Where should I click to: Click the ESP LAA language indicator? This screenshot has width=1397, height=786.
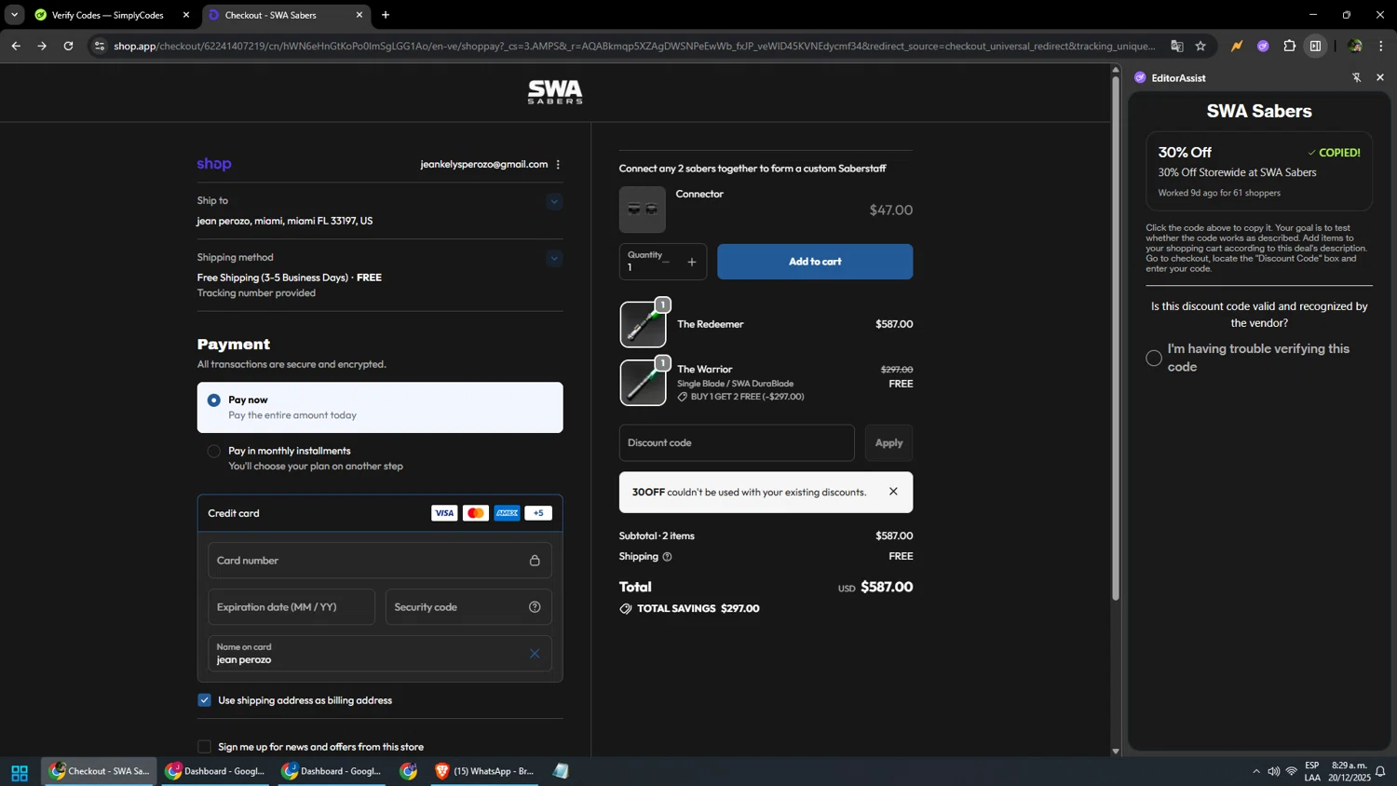pos(1312,771)
